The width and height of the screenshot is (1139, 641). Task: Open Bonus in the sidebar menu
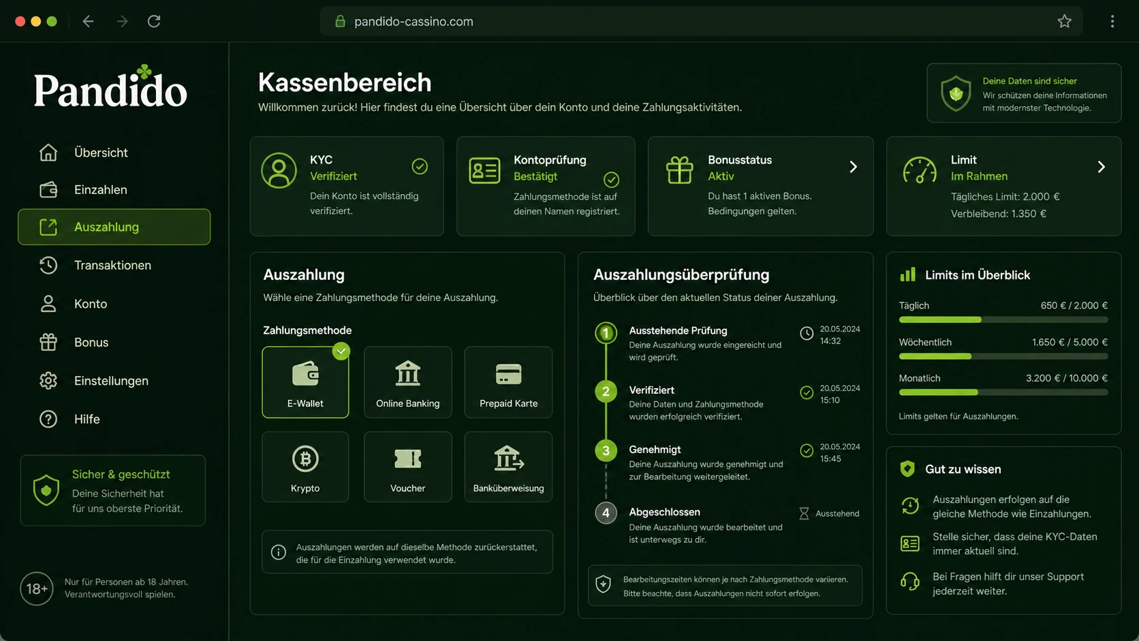pyautogui.click(x=114, y=342)
